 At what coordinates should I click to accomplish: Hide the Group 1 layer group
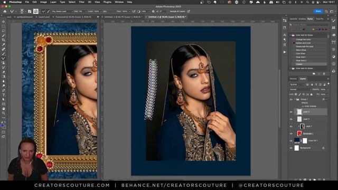click(291, 100)
